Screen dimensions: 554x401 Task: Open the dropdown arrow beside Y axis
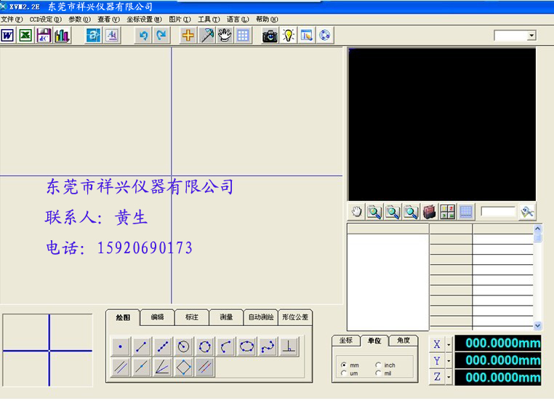click(x=449, y=361)
